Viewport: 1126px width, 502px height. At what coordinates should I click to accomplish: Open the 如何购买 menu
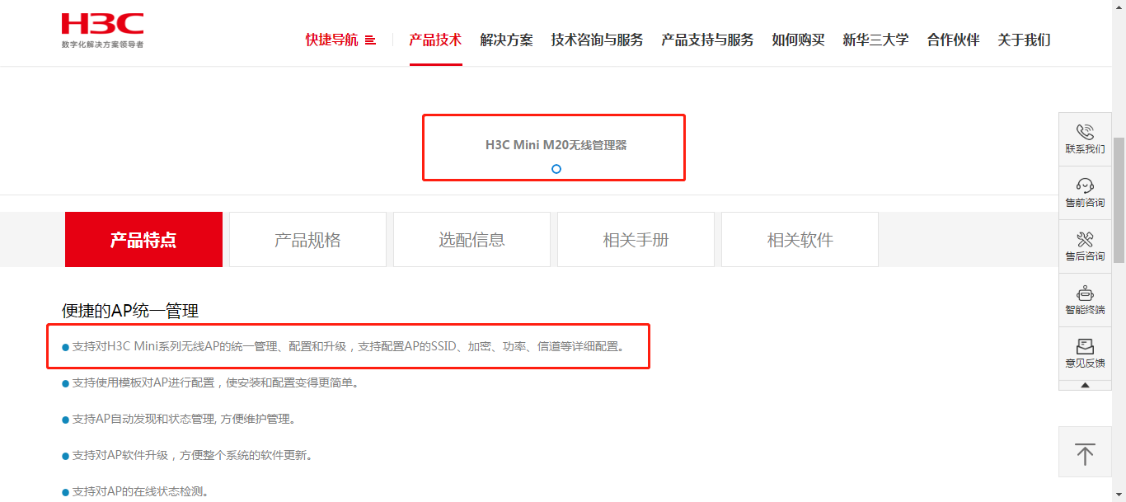(x=798, y=40)
